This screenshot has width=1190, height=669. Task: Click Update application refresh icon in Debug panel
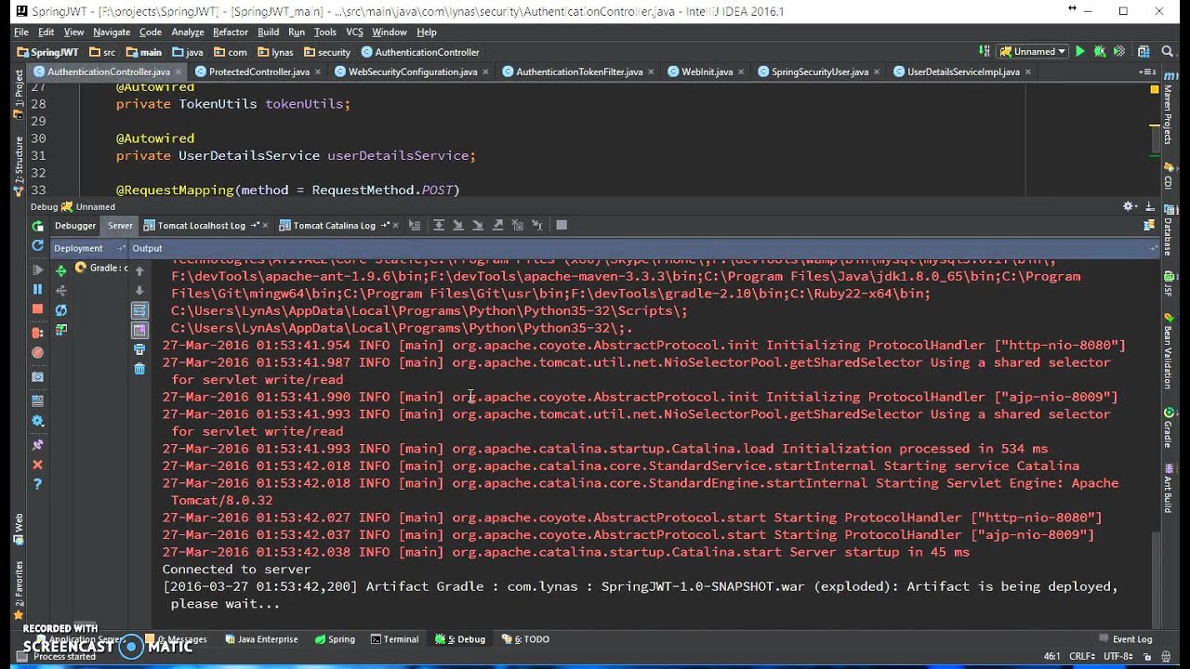37,245
